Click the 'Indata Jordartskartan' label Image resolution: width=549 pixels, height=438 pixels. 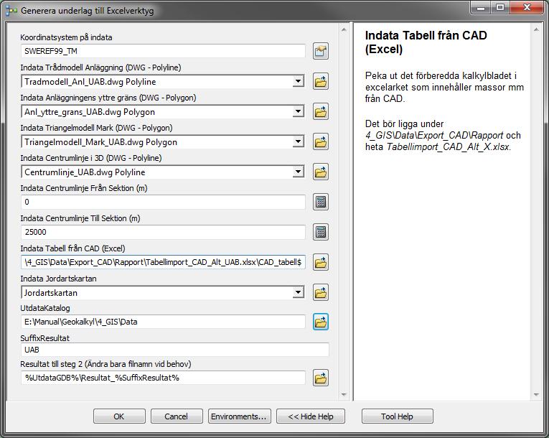58,279
